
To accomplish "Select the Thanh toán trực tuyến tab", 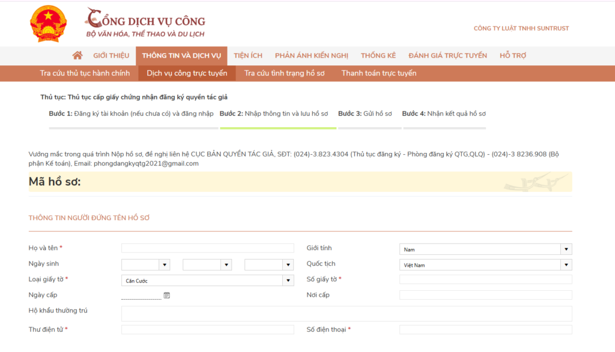I will (x=378, y=73).
